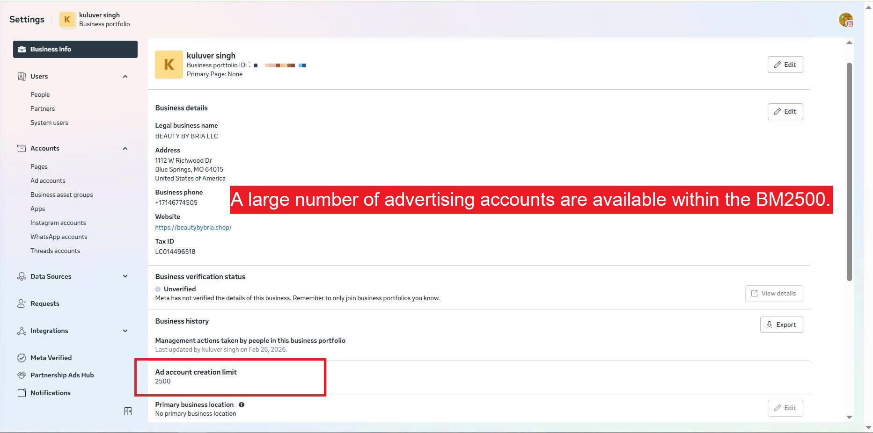Screen dimensions: 873x433
Task: Open the profile avatar in top right
Action: 846,20
